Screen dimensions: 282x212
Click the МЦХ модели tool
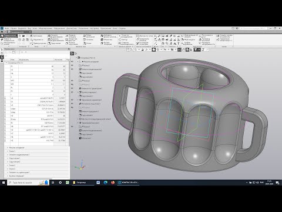coord(188,39)
